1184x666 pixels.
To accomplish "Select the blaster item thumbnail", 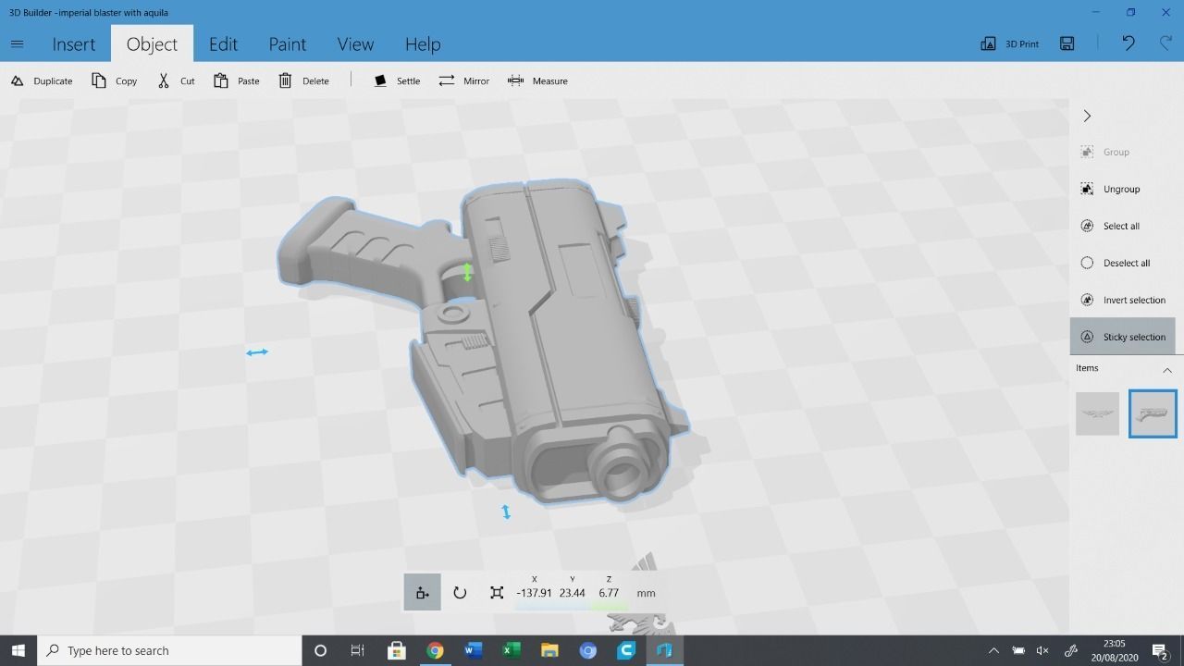I will pos(1153,413).
